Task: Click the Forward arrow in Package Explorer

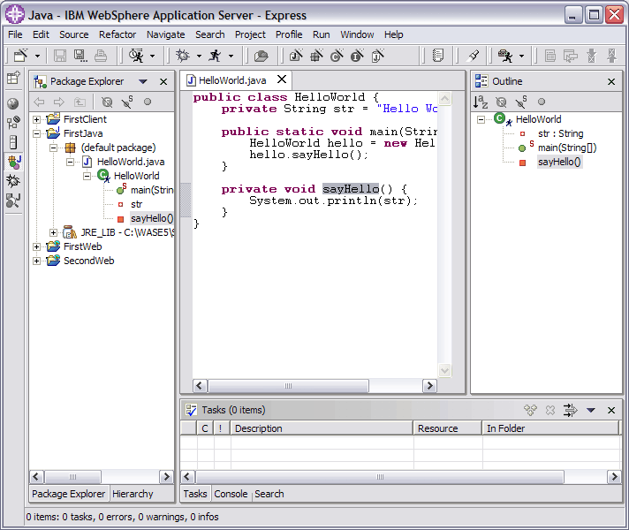Action: click(59, 102)
